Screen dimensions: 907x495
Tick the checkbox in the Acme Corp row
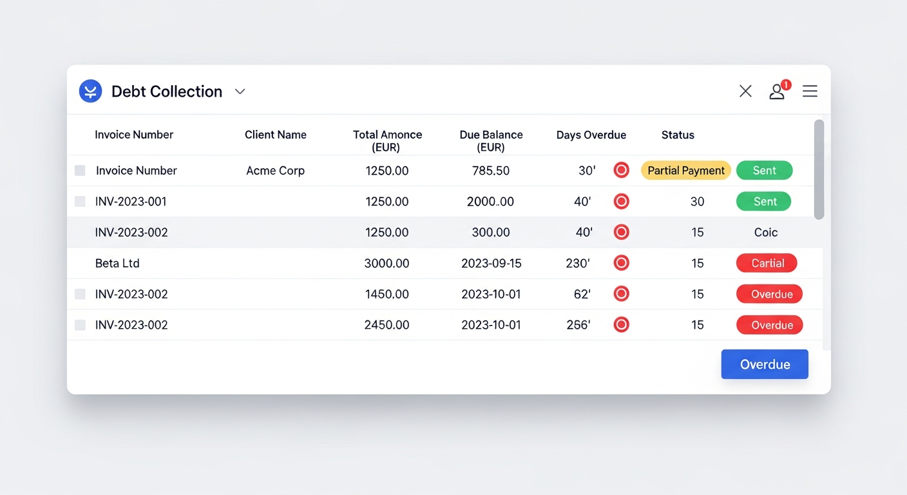pyautogui.click(x=80, y=170)
